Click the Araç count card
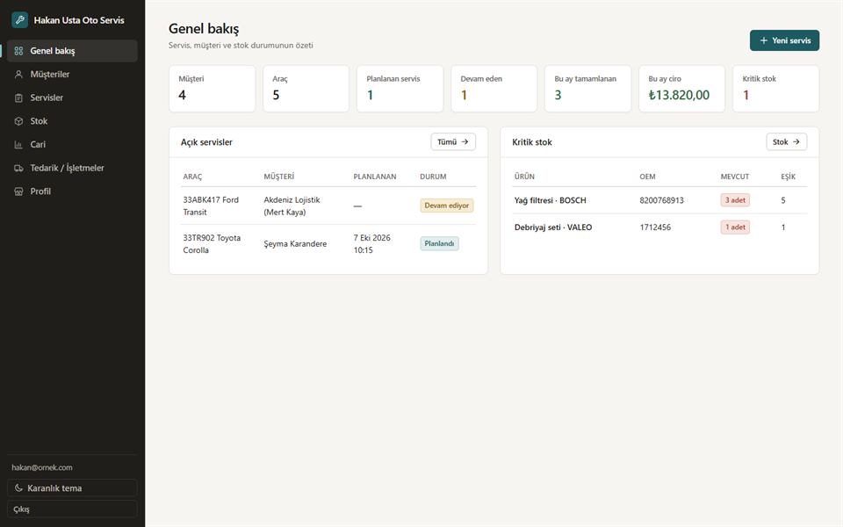843x527 pixels. (306, 89)
